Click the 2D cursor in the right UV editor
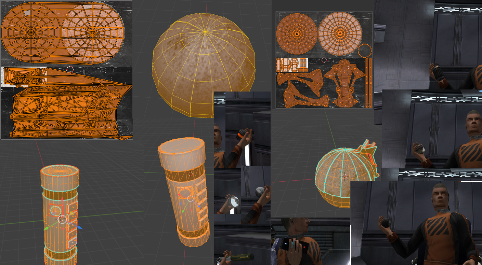Viewport: 482px width, 265px height. click(x=324, y=60)
